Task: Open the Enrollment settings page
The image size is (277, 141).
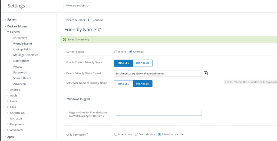Action: pyautogui.click(x=20, y=38)
